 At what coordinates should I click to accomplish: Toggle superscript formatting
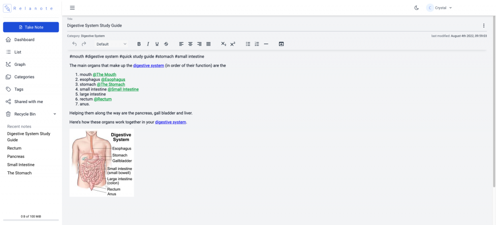point(233,44)
